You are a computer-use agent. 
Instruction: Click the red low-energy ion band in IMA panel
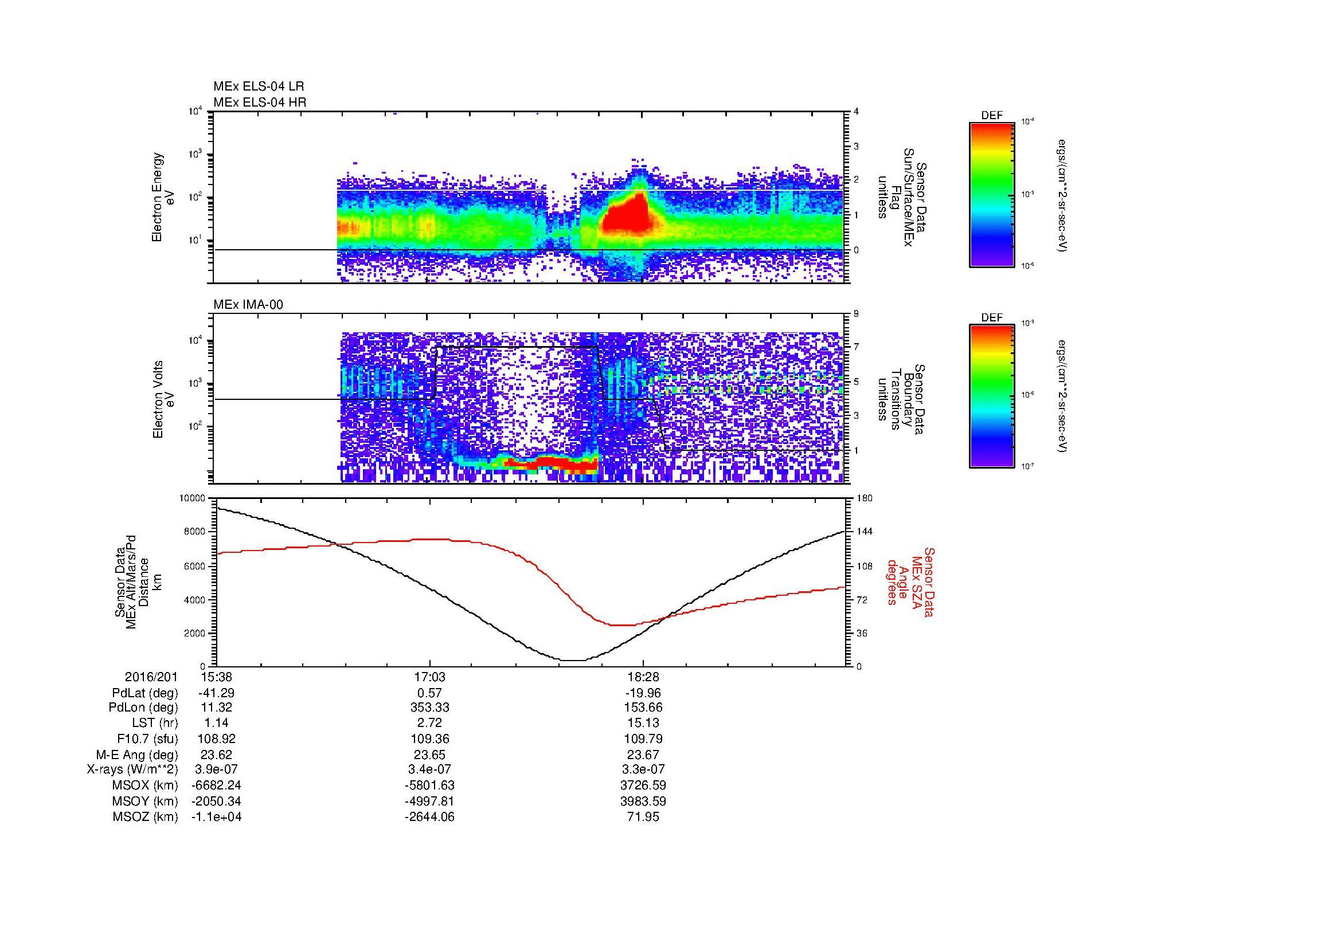[x=552, y=463]
